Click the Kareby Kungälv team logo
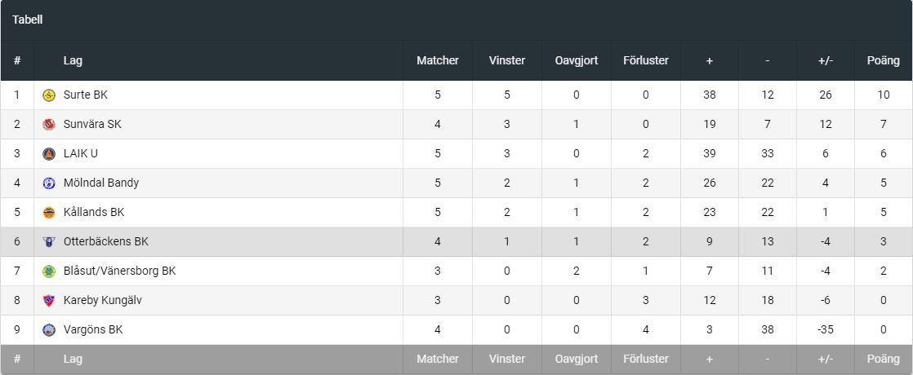 click(x=49, y=301)
